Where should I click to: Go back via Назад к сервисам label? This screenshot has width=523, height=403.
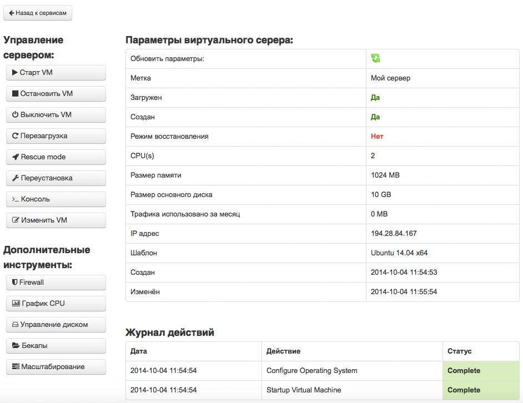41,13
